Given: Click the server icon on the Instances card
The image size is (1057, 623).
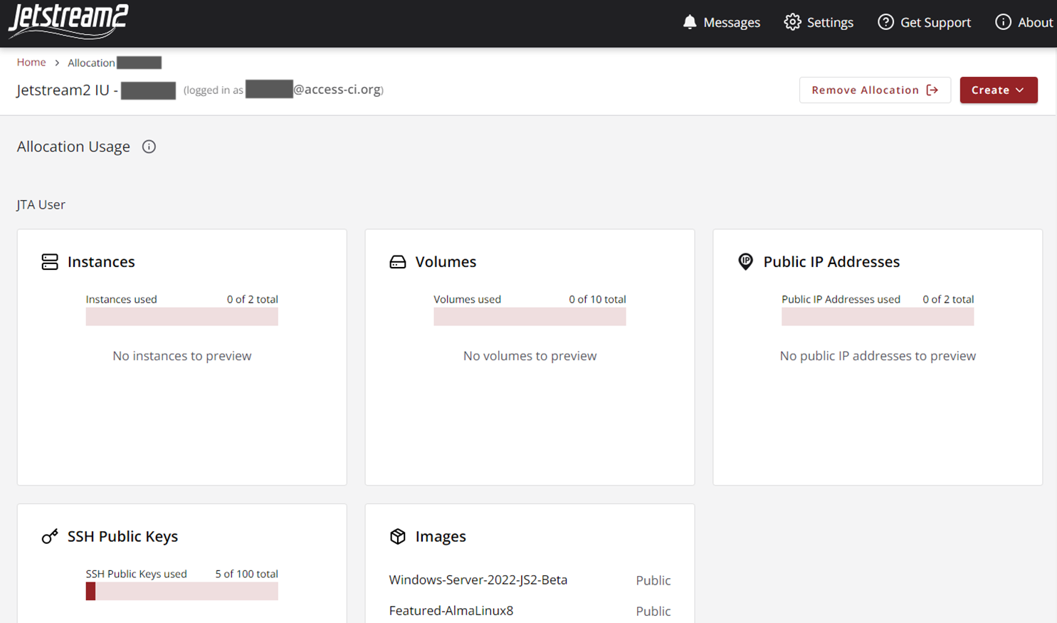Looking at the screenshot, I should 48,262.
